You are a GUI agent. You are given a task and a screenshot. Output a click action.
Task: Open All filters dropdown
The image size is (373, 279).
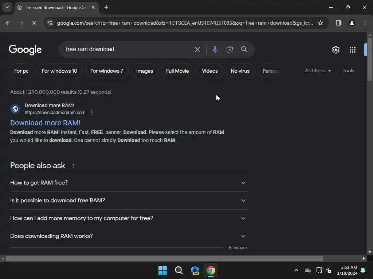click(318, 71)
